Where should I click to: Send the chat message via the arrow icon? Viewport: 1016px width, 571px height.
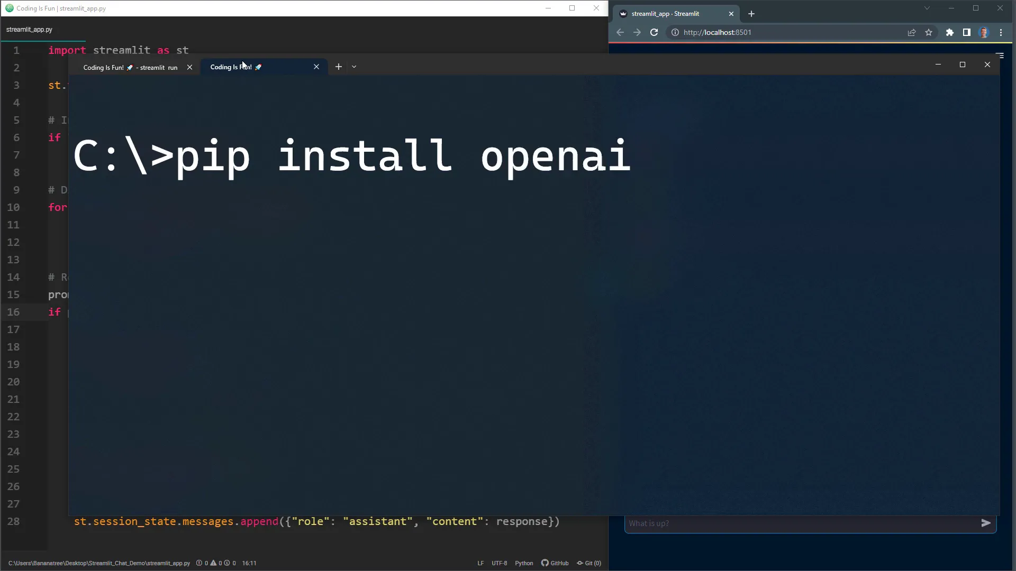coord(986,523)
